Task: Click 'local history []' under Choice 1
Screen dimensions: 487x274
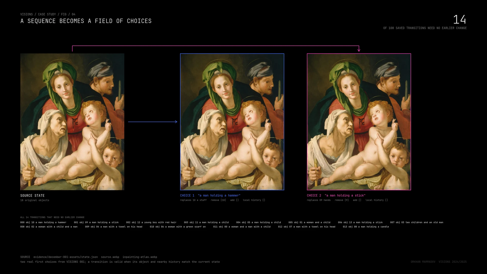Action: (x=254, y=200)
